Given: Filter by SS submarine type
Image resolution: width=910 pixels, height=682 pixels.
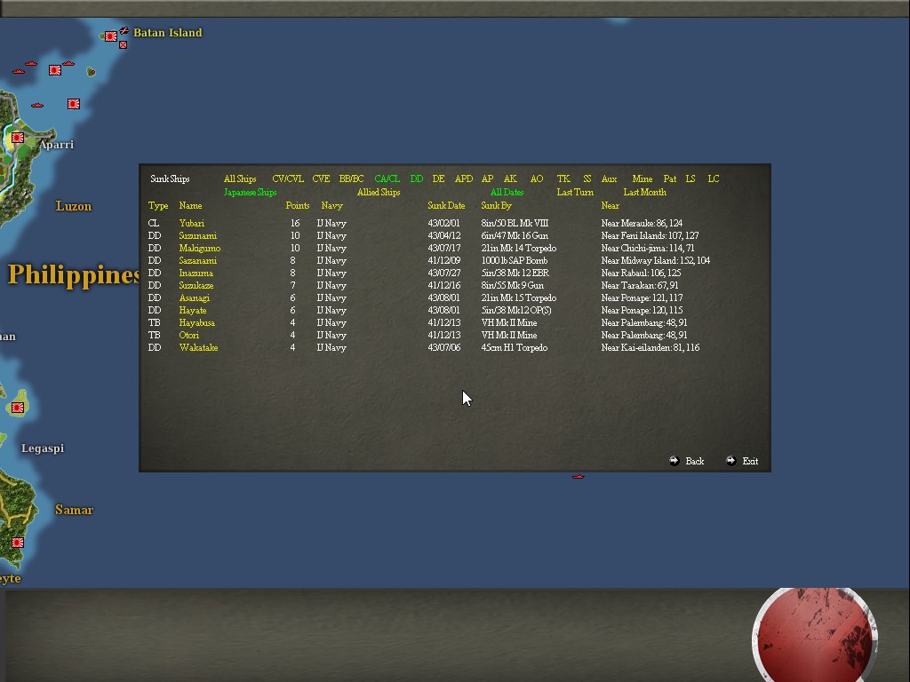Looking at the screenshot, I should 587,178.
